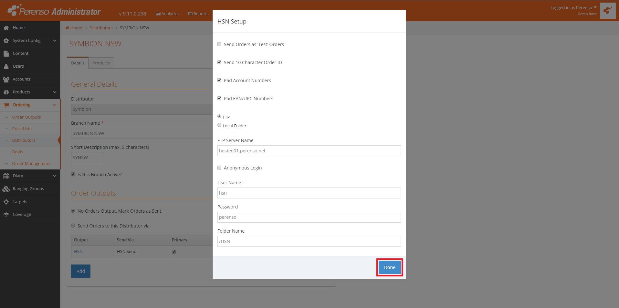619x308 pixels.
Task: Click the Perenso user avatar icon
Action: (608, 11)
